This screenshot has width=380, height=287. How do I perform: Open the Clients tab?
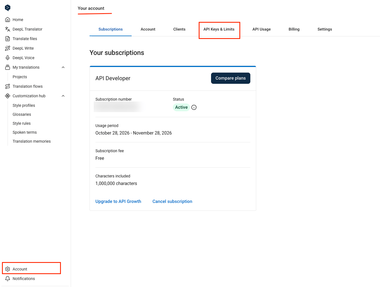(x=179, y=29)
